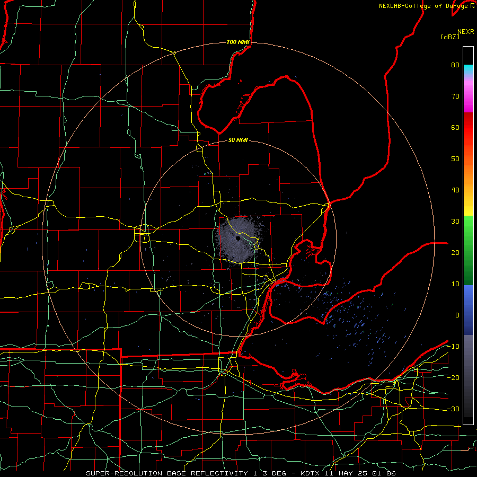Click the green segment of the color bar
477x477 pixels.
pyautogui.click(x=468, y=250)
